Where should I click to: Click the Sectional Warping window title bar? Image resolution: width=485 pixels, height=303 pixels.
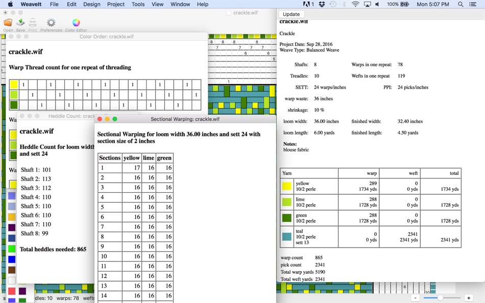click(185, 119)
